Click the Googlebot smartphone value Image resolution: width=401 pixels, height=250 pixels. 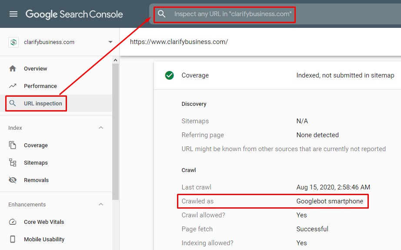click(x=330, y=201)
